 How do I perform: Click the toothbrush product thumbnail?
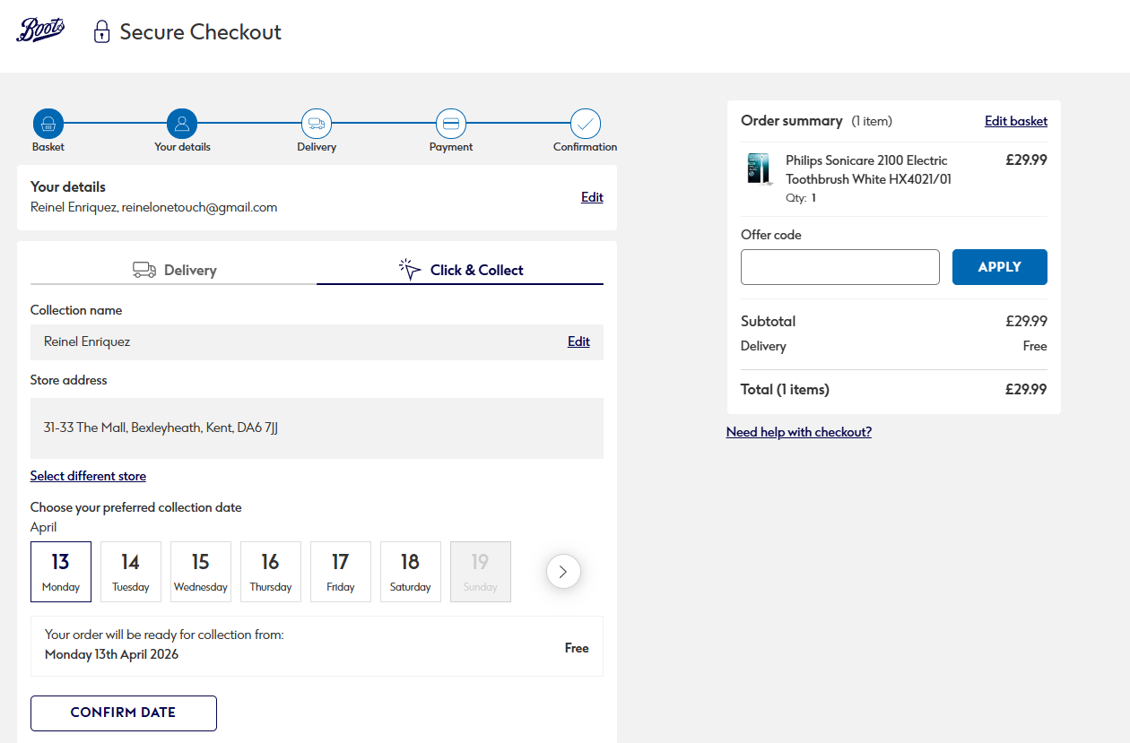(759, 169)
